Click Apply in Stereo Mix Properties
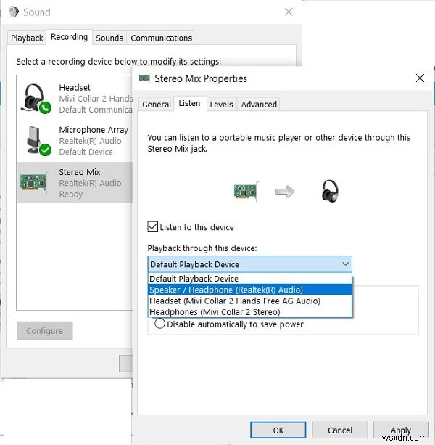The width and height of the screenshot is (435, 445). tap(401, 430)
